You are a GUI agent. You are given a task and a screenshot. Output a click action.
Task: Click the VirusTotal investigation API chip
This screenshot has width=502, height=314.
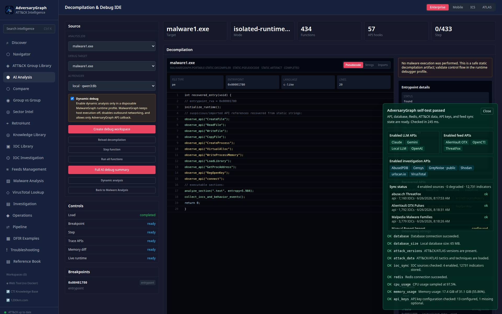[418, 174]
